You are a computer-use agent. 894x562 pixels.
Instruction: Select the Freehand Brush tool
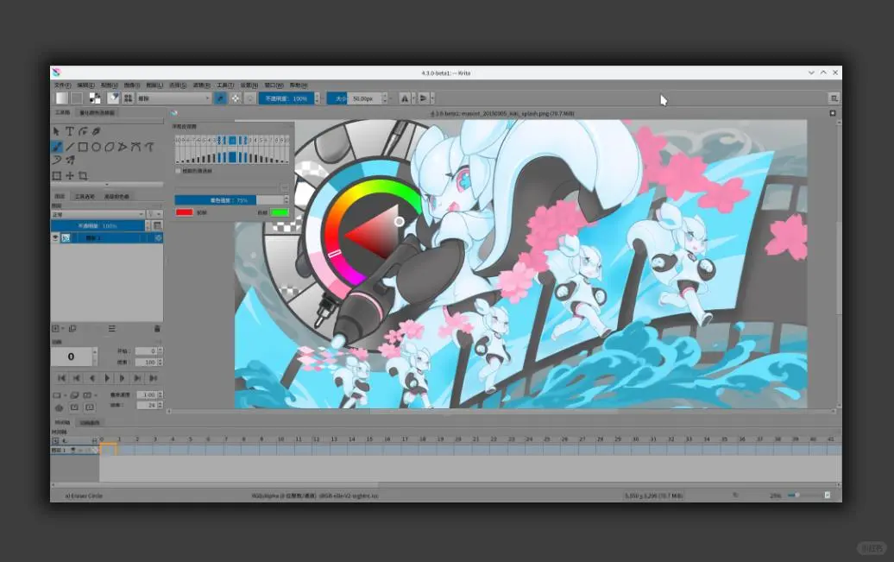[x=56, y=148]
